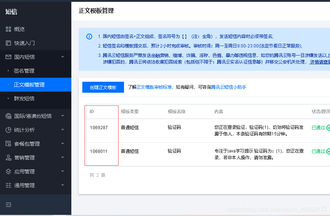The height and width of the screenshot is (216, 330).
Task: Expand the 应用管理 menu dropdown
Action: pos(62,171)
